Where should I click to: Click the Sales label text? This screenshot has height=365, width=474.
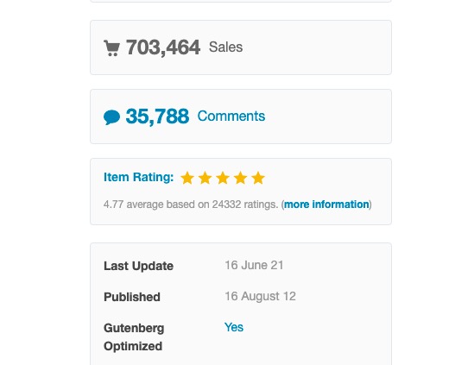pyautogui.click(x=226, y=47)
